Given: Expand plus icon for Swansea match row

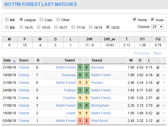Looking at the screenshot, I should 164,75.
